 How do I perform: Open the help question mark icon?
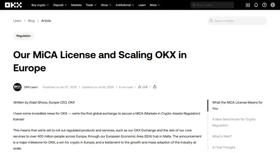264,5
